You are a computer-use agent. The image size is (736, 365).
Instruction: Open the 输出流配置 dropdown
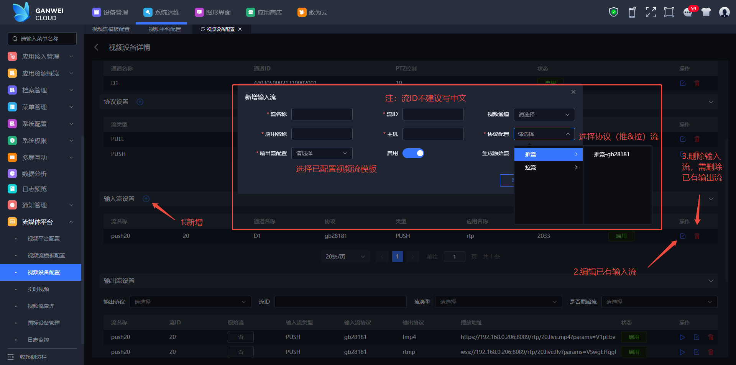[x=322, y=153]
